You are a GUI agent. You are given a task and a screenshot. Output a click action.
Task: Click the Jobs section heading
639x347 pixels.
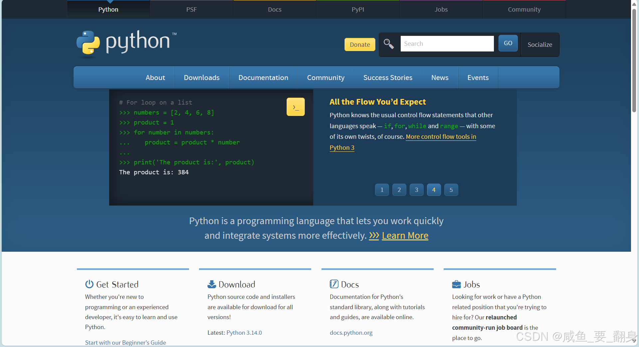[x=472, y=285]
